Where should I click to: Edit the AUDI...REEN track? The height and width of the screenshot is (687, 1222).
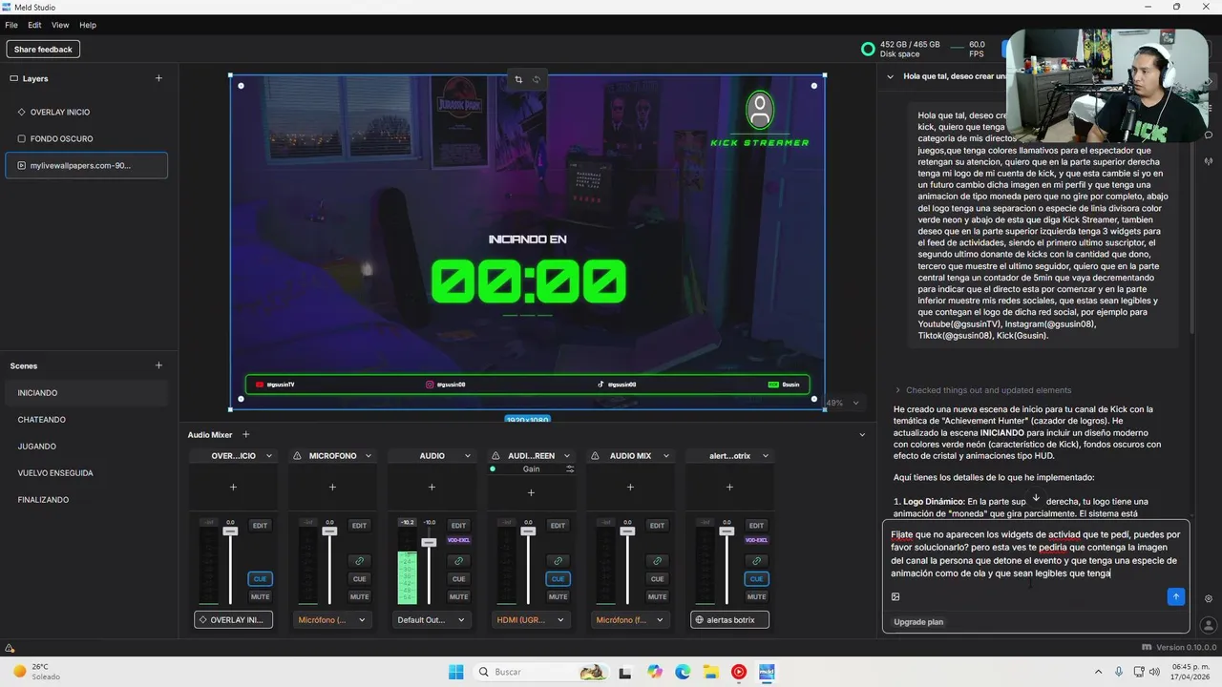click(x=558, y=525)
